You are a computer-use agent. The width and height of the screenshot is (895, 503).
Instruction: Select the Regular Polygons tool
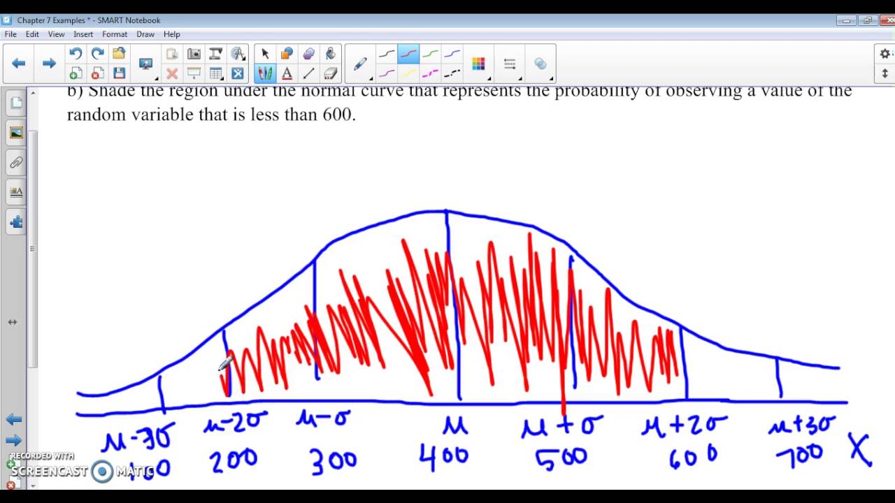(308, 54)
